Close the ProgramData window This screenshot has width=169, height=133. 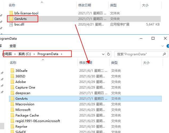coord(165,38)
